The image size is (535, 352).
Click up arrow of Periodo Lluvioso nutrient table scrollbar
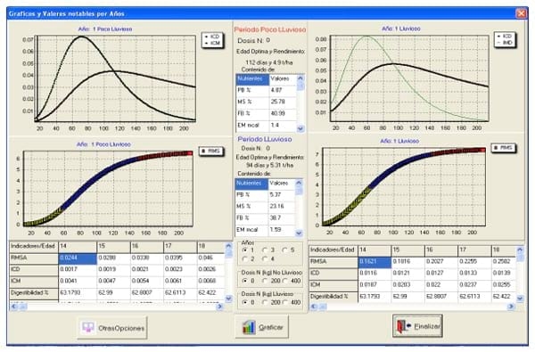coord(299,183)
